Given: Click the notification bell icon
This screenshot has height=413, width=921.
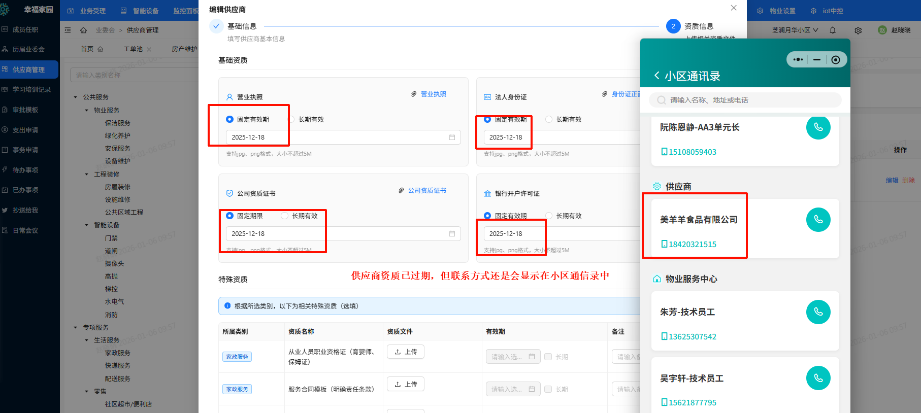Looking at the screenshot, I should pos(833,30).
